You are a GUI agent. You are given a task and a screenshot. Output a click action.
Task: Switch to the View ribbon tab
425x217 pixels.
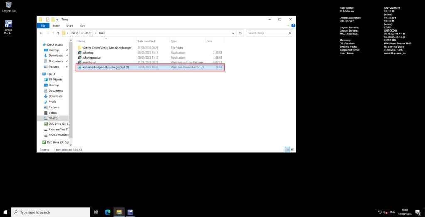point(82,26)
